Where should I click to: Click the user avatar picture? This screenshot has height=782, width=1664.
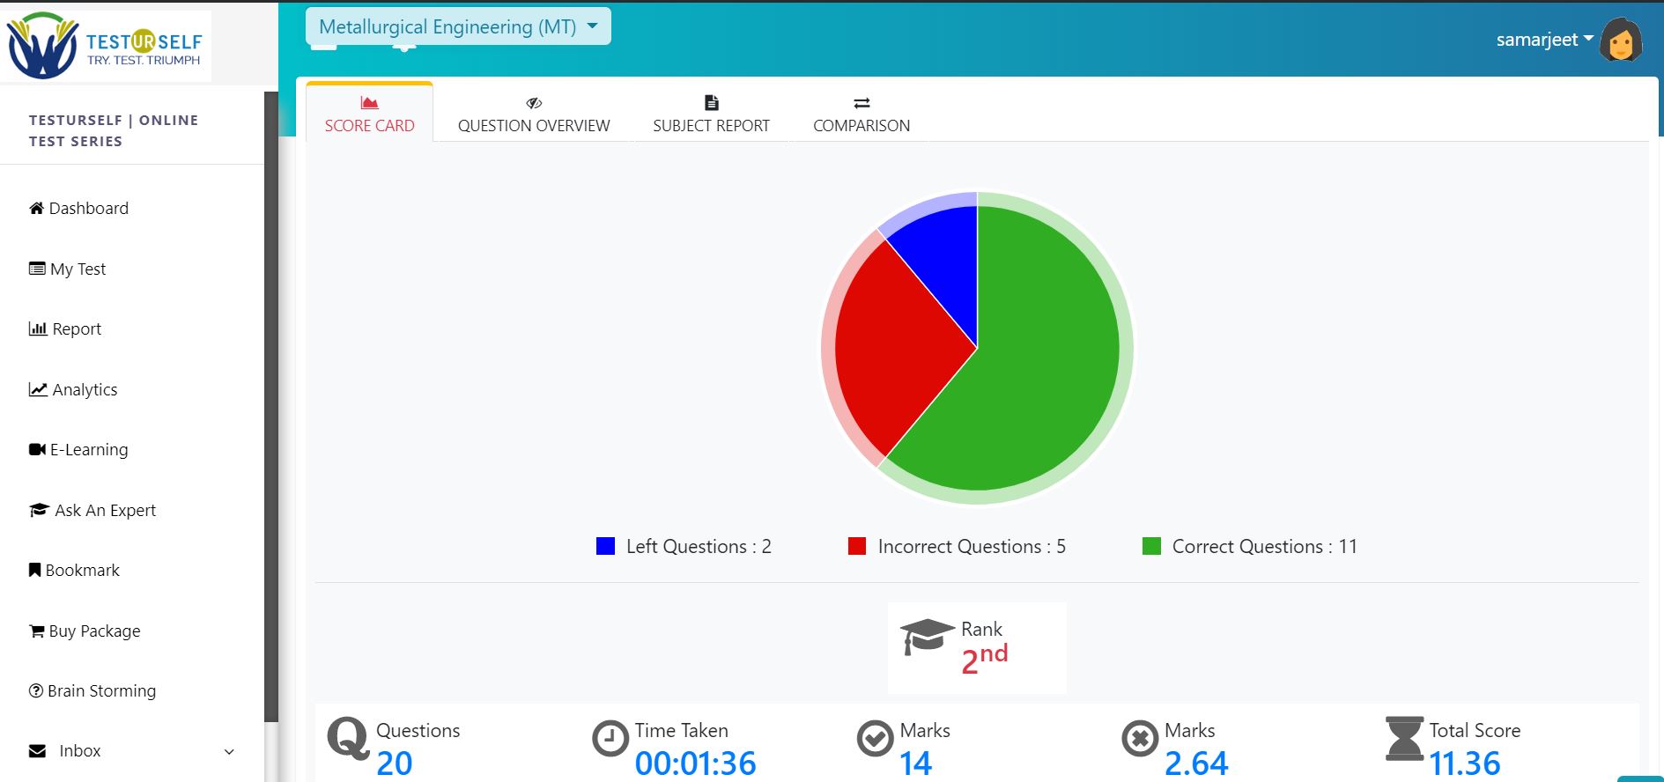point(1621,41)
